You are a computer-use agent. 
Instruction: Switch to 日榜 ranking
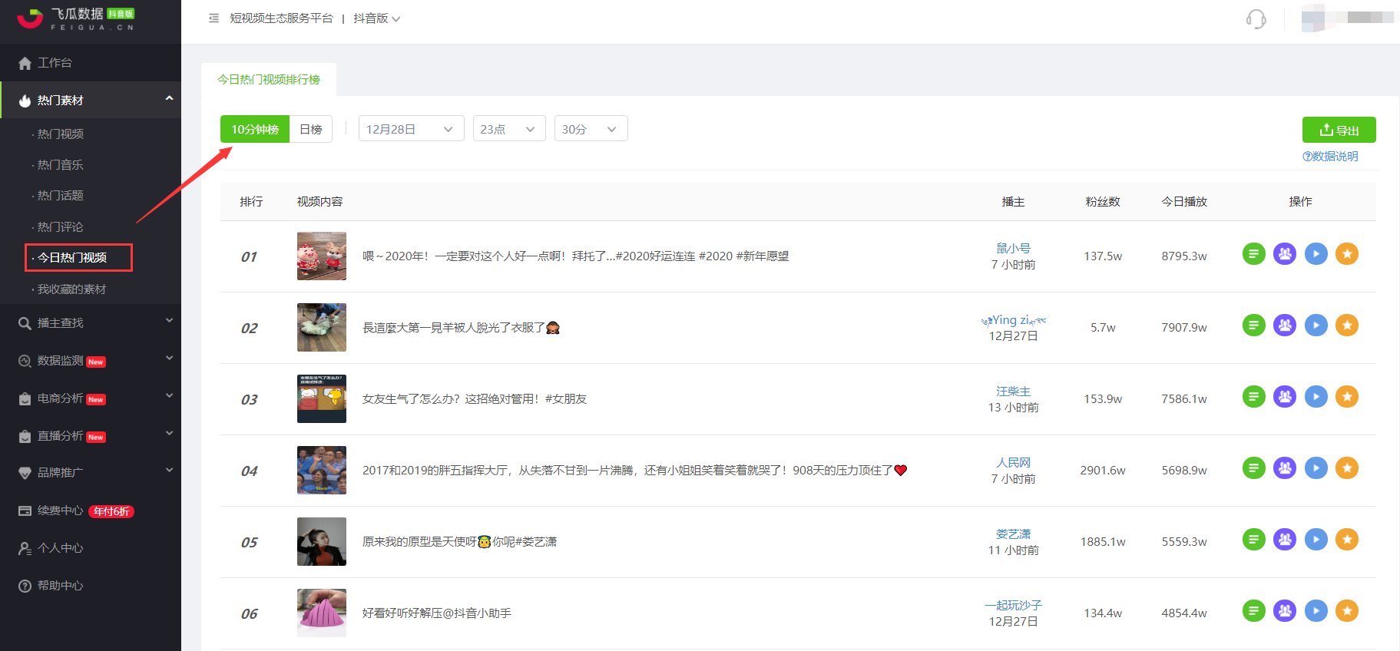311,129
